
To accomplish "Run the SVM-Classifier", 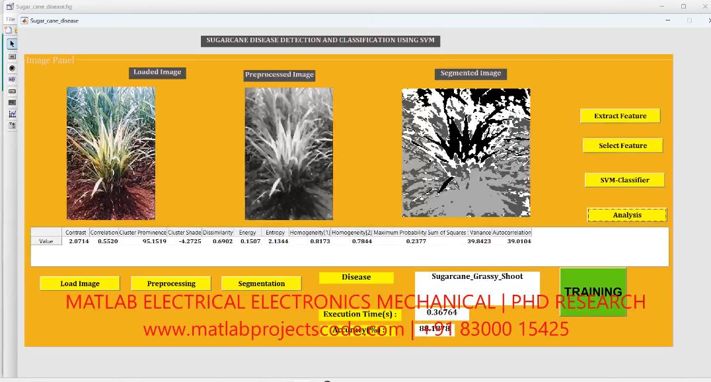I will click(x=624, y=180).
